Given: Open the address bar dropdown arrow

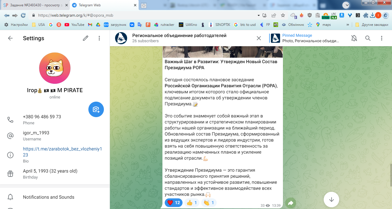Looking at the screenshot, I should click(259, 15).
